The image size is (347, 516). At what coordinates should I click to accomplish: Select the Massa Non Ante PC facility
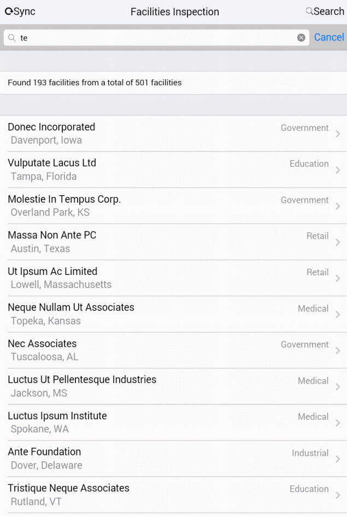(173, 242)
